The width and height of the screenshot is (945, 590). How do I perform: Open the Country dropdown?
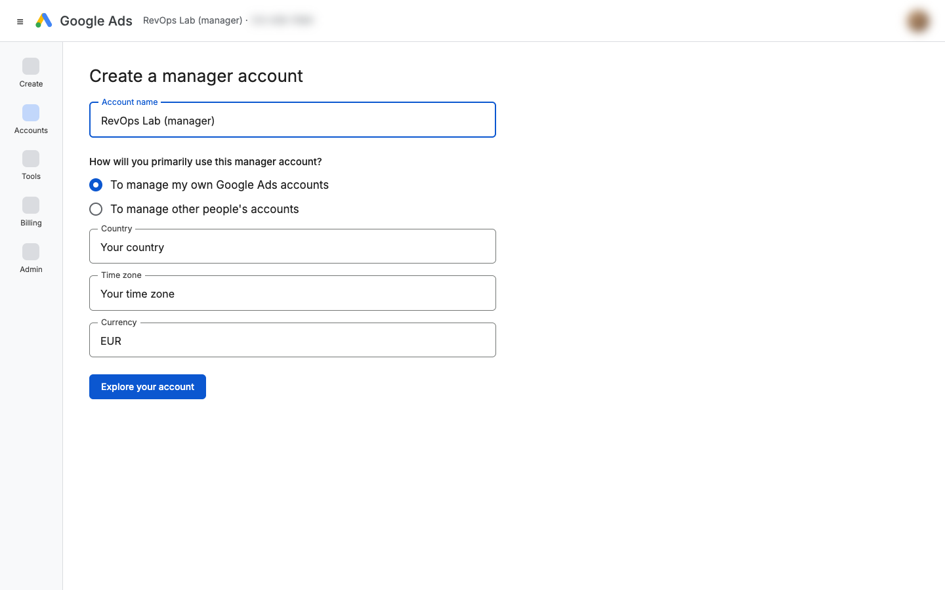[293, 246]
